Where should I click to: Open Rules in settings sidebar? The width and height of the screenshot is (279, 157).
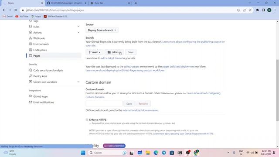[x=36, y=27]
